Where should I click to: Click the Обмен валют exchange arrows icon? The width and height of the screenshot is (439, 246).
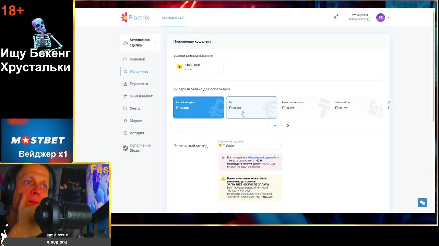126,96
